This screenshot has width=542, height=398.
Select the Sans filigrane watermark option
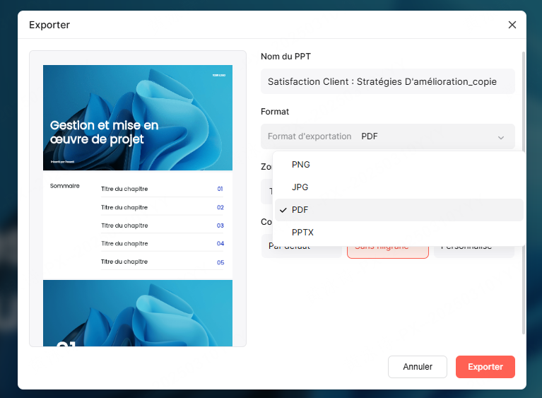coord(387,250)
